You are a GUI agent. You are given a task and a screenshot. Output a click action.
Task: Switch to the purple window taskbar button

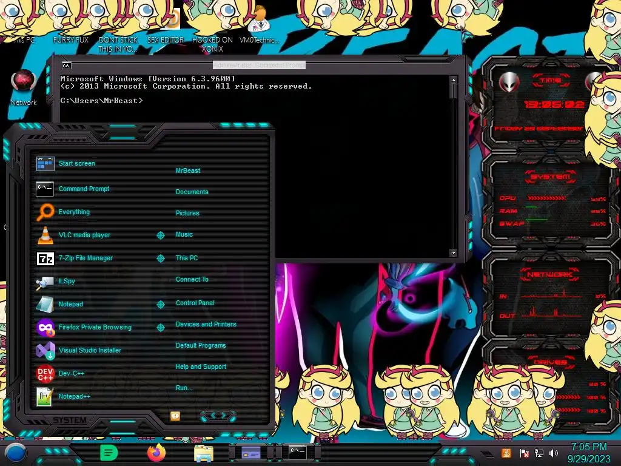tap(250, 453)
